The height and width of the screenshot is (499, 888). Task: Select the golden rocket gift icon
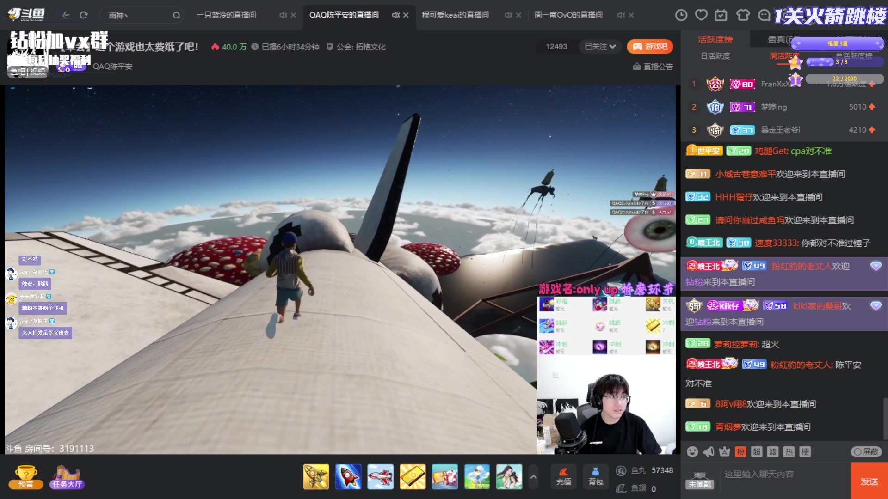(316, 476)
